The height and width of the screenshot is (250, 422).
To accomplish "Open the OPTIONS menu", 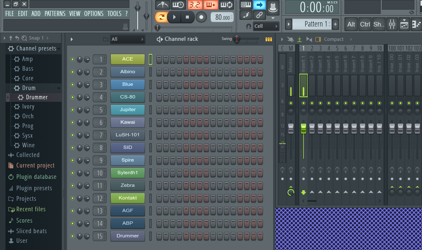I will tap(94, 13).
